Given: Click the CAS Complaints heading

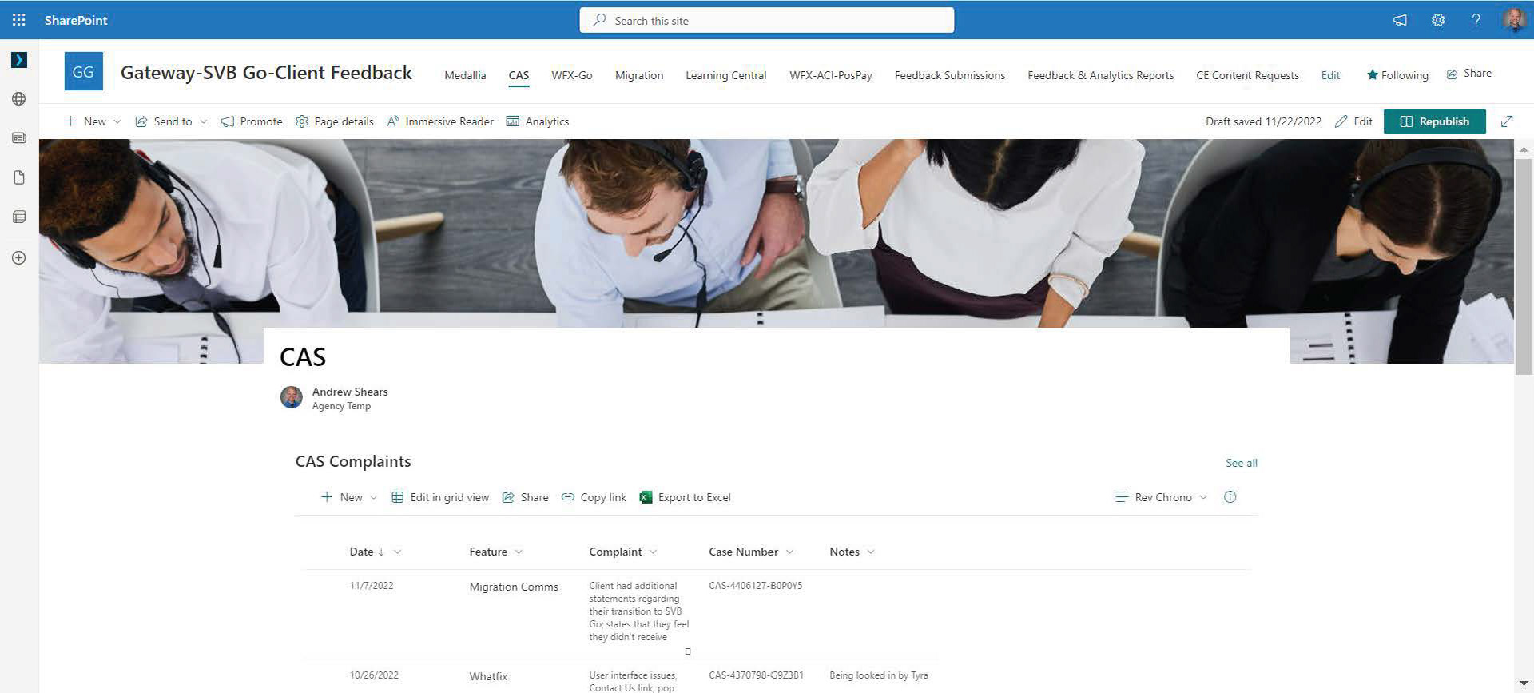Looking at the screenshot, I should pos(353,461).
